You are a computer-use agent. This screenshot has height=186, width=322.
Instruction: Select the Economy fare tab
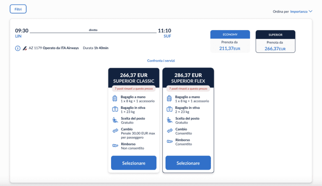(230, 41)
